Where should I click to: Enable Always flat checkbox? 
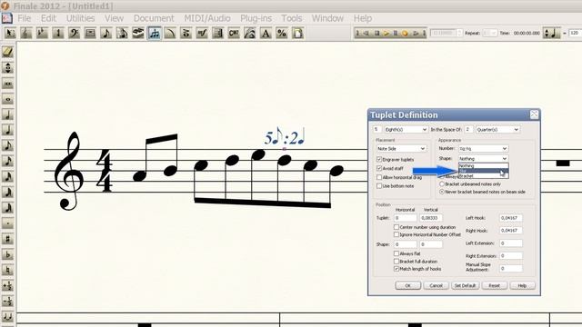[396, 253]
